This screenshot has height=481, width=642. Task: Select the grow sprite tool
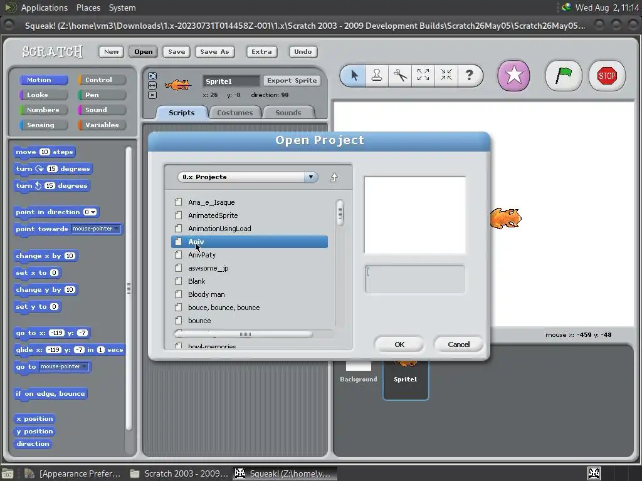point(423,75)
